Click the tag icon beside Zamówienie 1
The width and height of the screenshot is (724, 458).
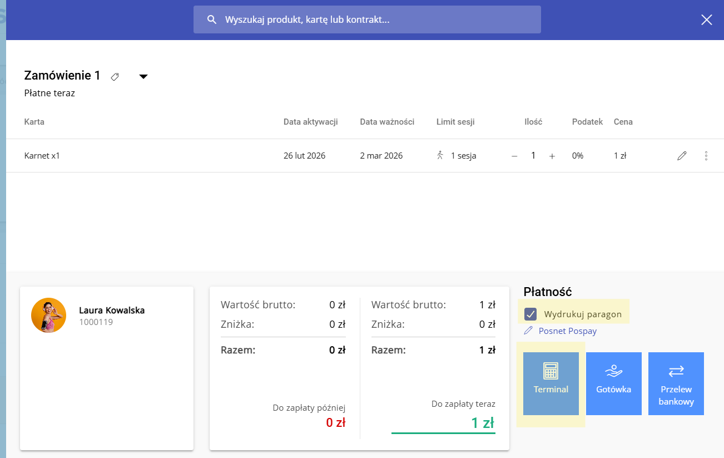[x=115, y=77]
